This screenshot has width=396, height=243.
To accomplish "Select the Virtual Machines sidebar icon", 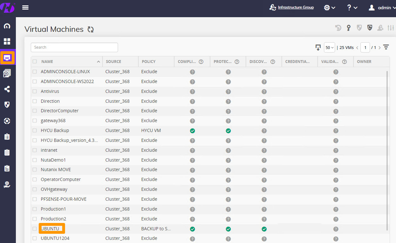I will click(7, 58).
